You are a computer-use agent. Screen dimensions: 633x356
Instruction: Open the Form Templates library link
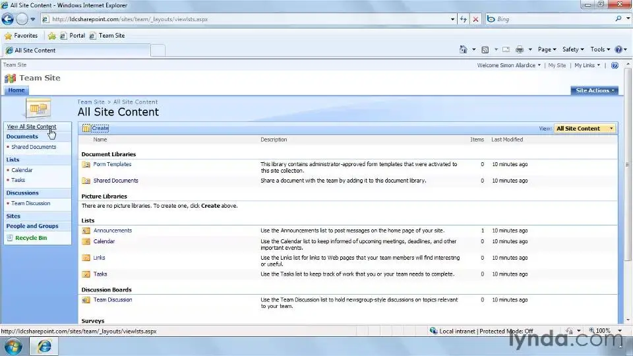(x=112, y=164)
